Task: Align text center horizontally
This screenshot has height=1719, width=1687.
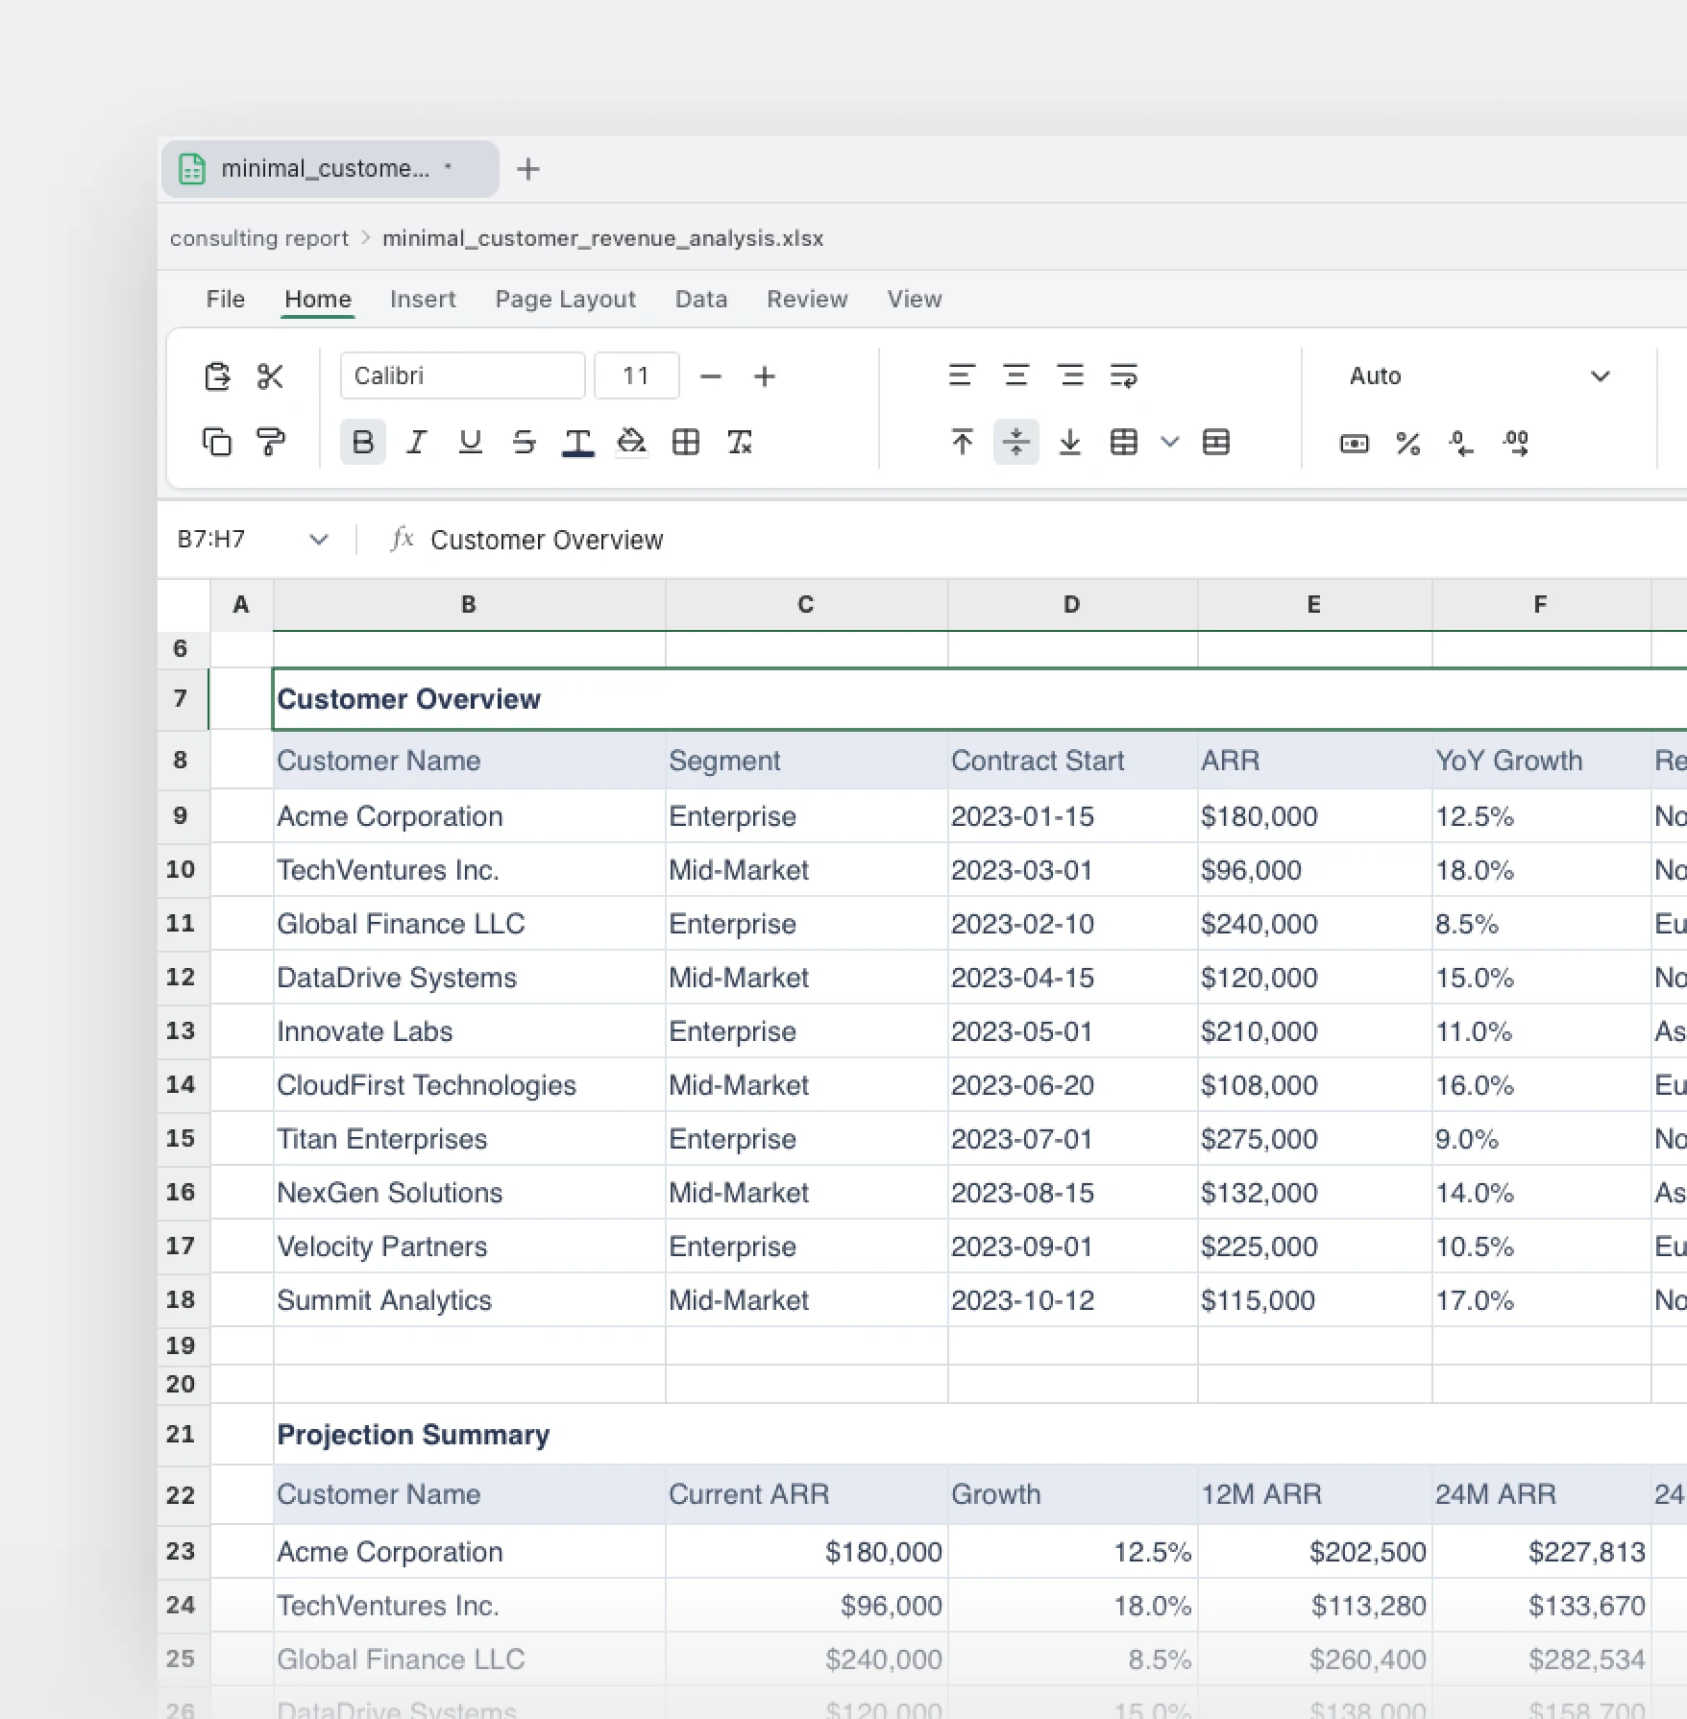Action: [x=1015, y=375]
